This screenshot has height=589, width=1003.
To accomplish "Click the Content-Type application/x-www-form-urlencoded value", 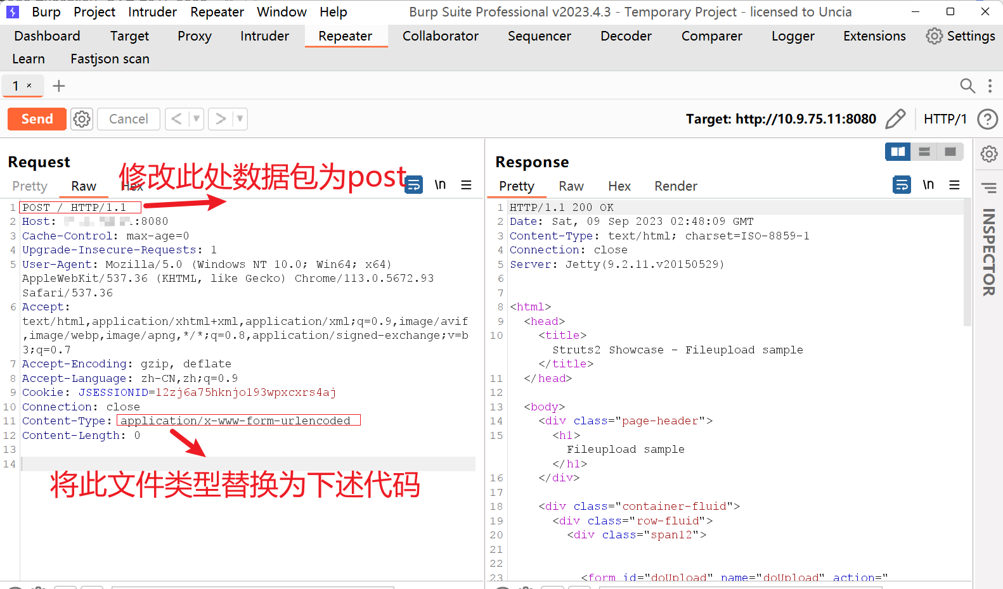I will click(x=236, y=421).
